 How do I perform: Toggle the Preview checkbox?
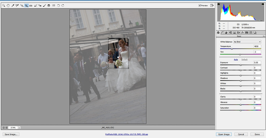point(200,5)
